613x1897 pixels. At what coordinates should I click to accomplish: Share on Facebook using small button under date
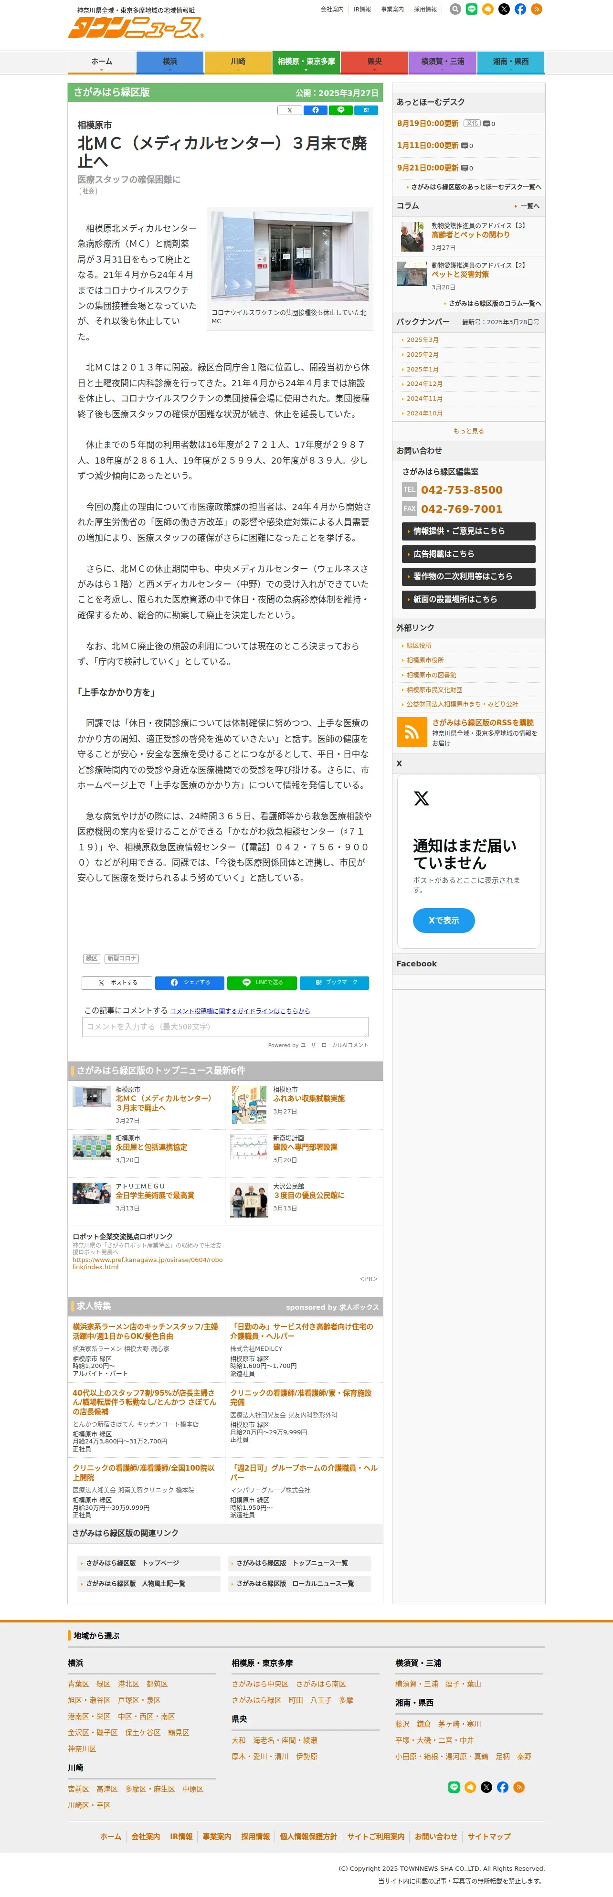[315, 110]
